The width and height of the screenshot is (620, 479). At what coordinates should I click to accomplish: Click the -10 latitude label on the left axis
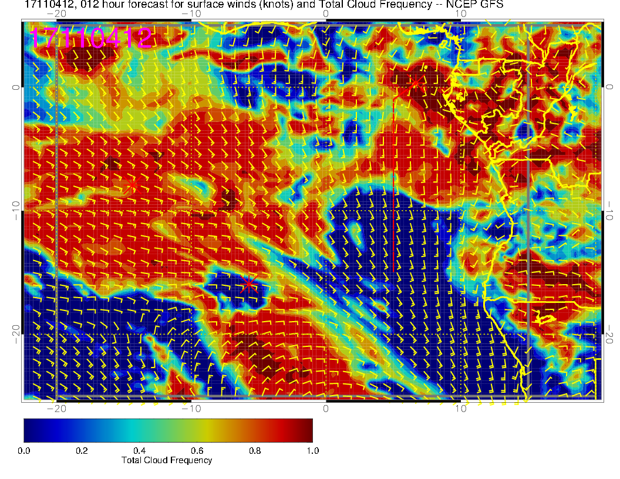click(16, 211)
